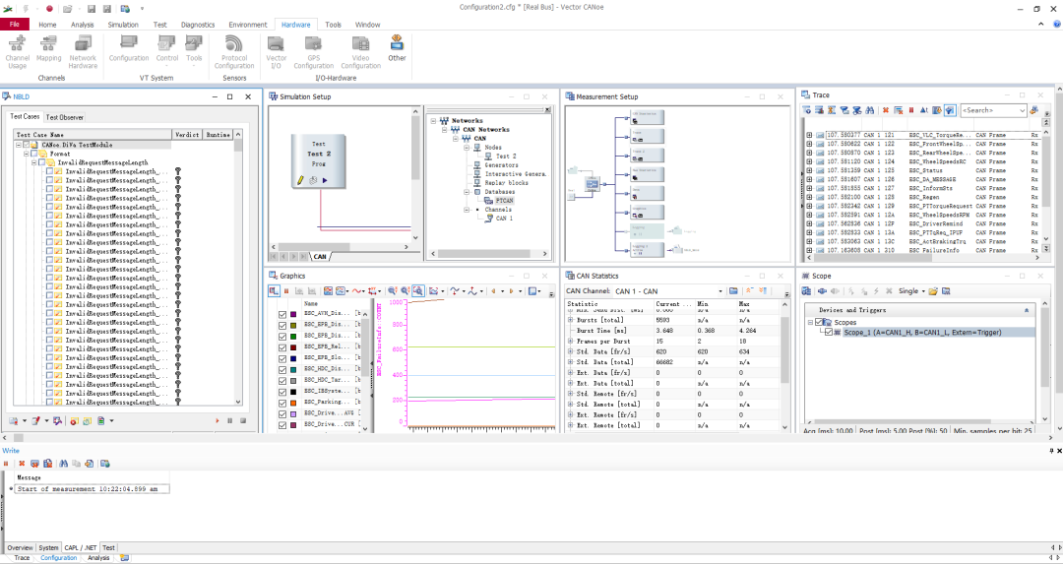Click the dark blue color swatch for ESC_EPB_Slo
1063x565 pixels.
pyautogui.click(x=293, y=358)
